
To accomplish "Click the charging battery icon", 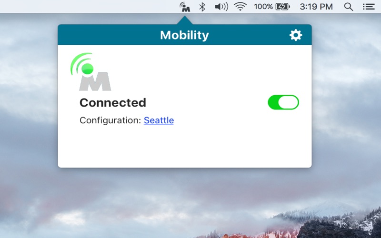I will (282, 7).
